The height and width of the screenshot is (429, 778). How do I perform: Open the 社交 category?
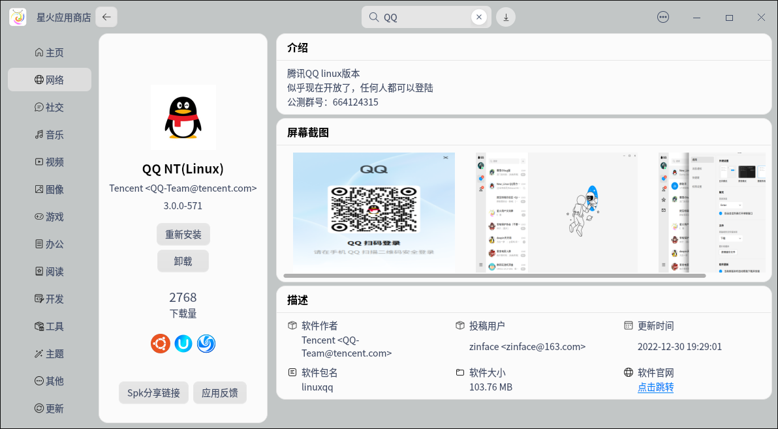click(50, 107)
